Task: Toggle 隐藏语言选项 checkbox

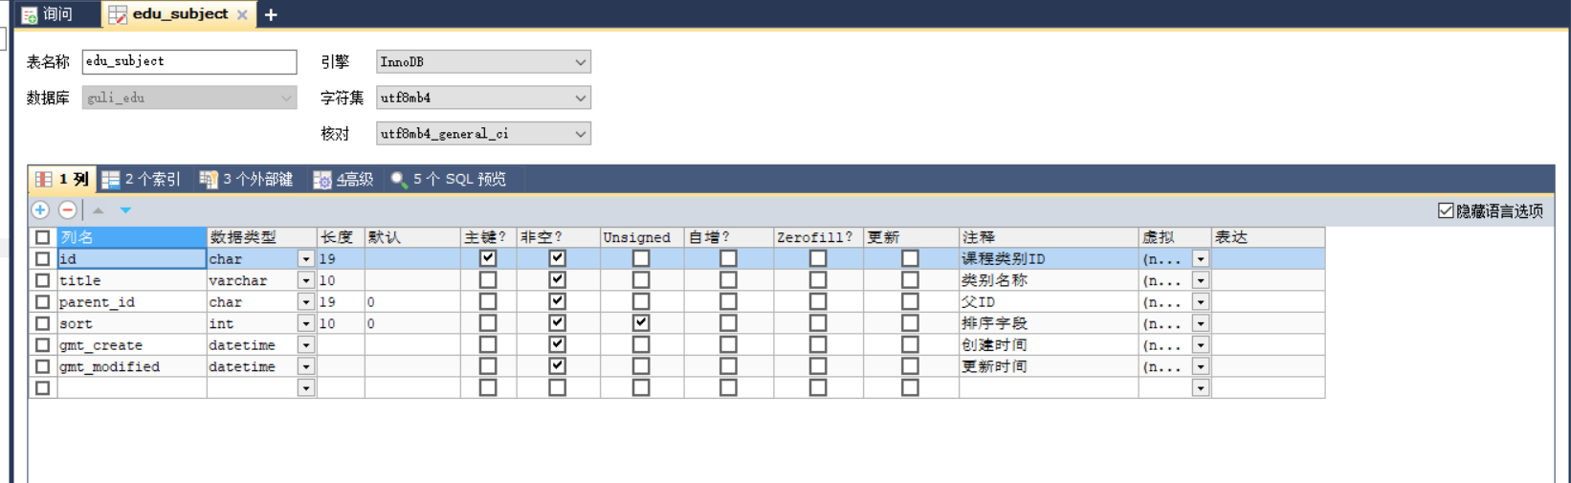Action: point(1446,210)
